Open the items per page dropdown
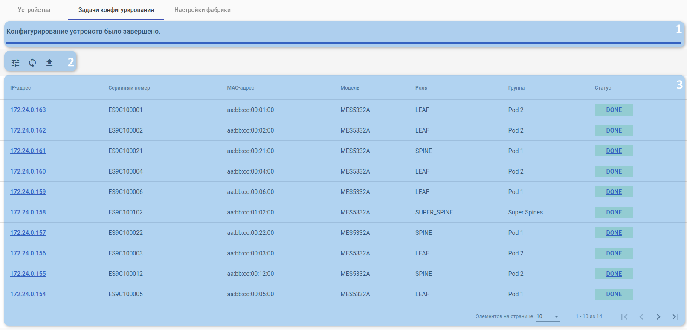687x330 pixels. pyautogui.click(x=548, y=316)
